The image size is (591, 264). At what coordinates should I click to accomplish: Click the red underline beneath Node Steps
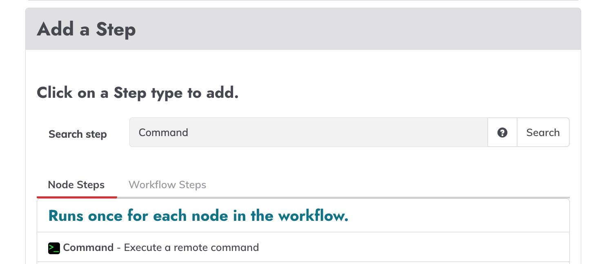coord(77,197)
